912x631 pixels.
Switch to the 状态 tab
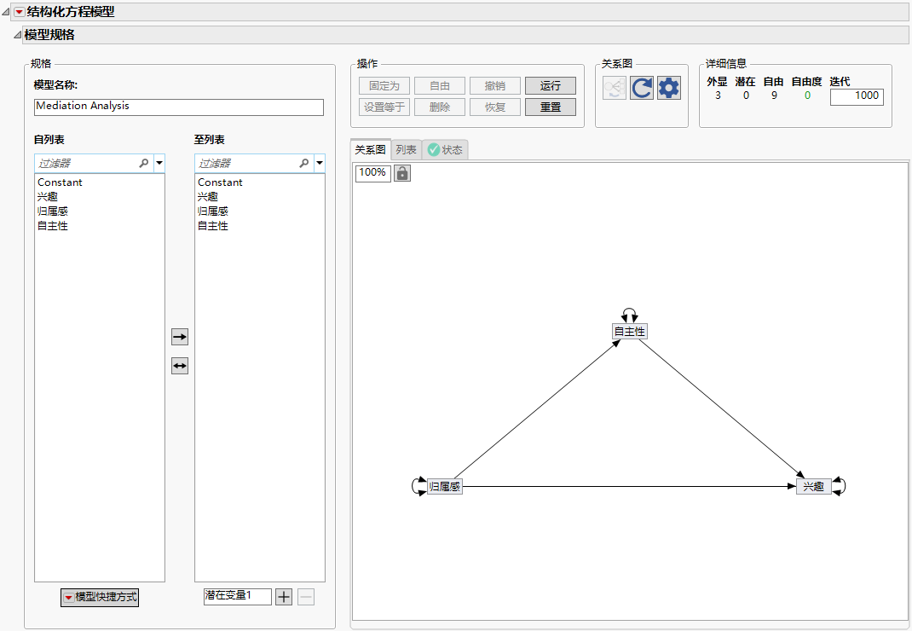pyautogui.click(x=445, y=150)
